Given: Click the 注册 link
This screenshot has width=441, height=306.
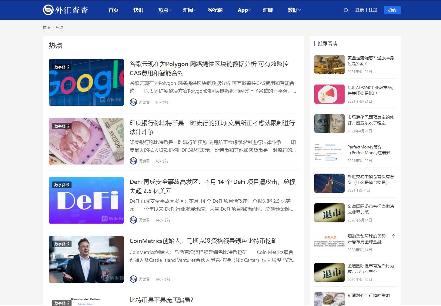Looking at the screenshot, I should (x=373, y=10).
